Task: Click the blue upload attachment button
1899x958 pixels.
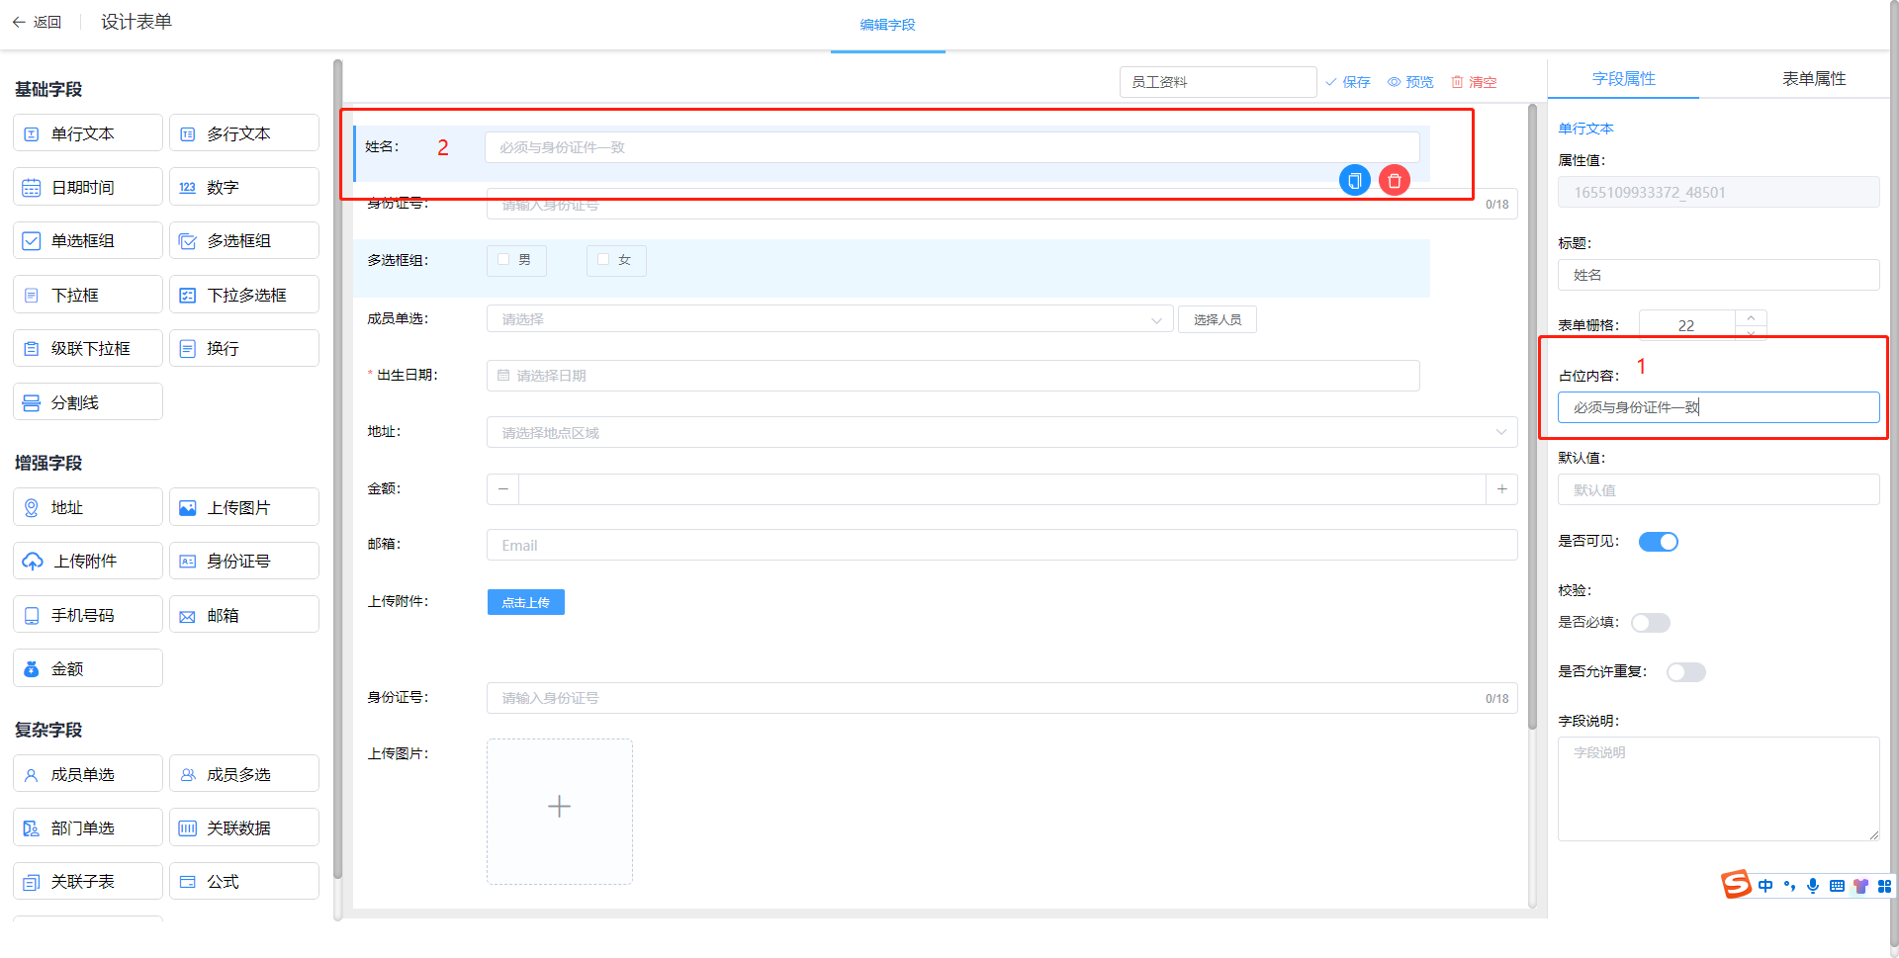Action: [525, 602]
